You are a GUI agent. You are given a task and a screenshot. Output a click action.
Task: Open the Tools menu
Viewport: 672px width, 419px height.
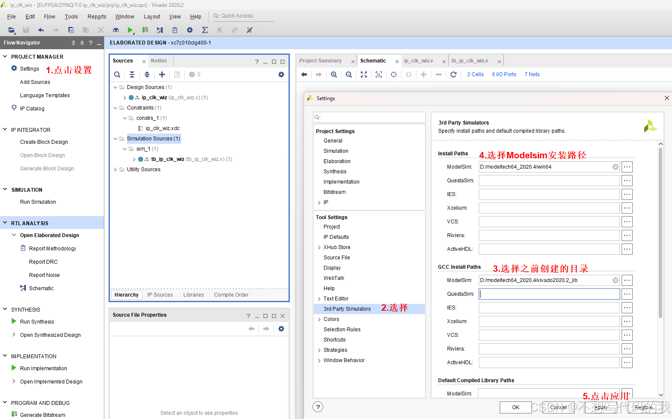click(71, 17)
